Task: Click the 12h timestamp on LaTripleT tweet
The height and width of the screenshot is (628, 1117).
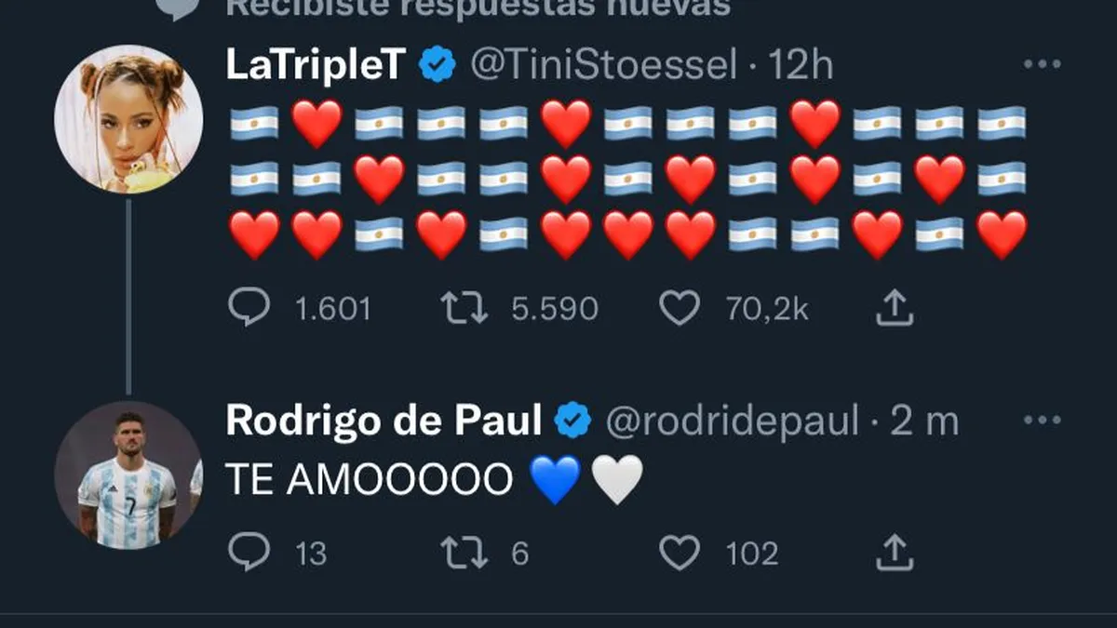Action: click(801, 65)
